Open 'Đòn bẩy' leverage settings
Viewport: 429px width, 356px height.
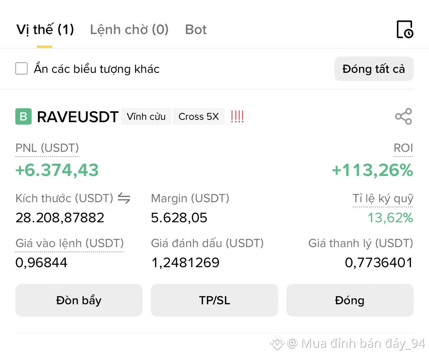[x=79, y=300]
